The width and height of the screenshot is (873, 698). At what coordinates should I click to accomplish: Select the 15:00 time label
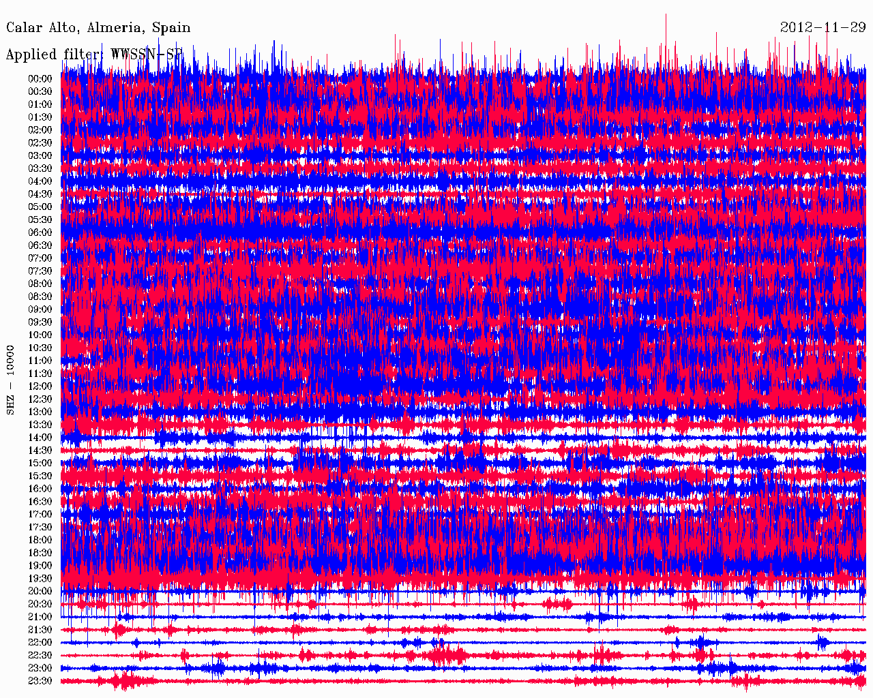point(40,463)
